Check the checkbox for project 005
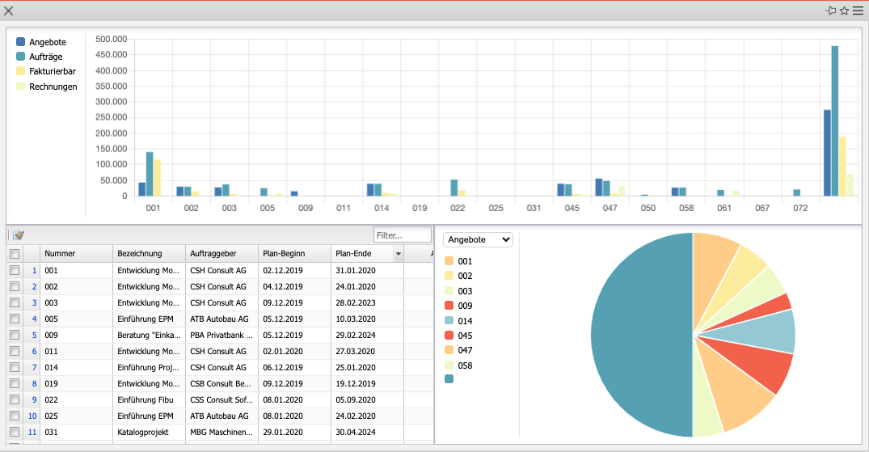 coord(15,319)
